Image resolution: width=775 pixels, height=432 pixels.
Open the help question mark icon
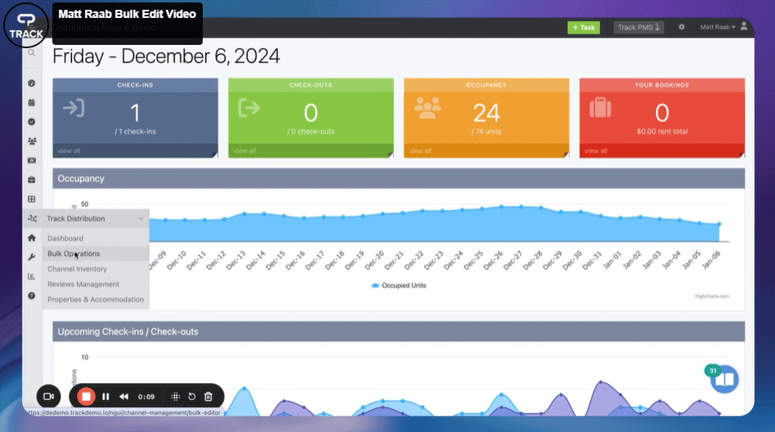(x=31, y=296)
